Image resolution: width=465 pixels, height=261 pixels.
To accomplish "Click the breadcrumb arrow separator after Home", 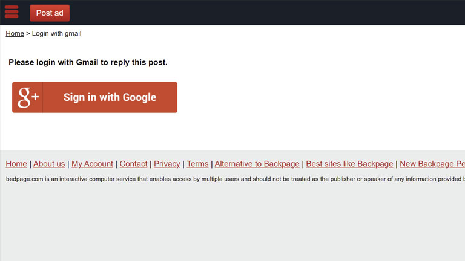I will click(x=28, y=34).
